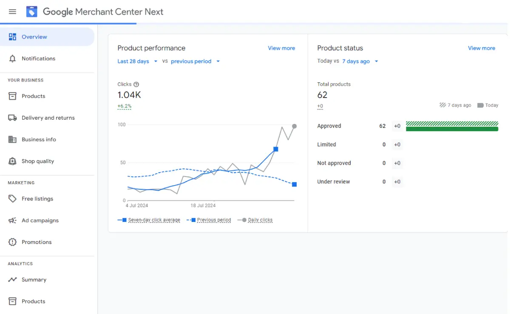
Task: Click the striped Approved 7 days ago bar
Action: point(452,123)
